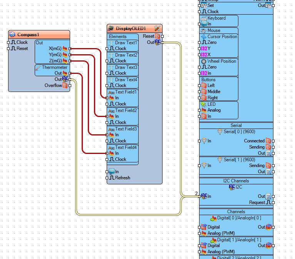Click the Compass1 component header icon
295x259 pixels.
[12, 34]
